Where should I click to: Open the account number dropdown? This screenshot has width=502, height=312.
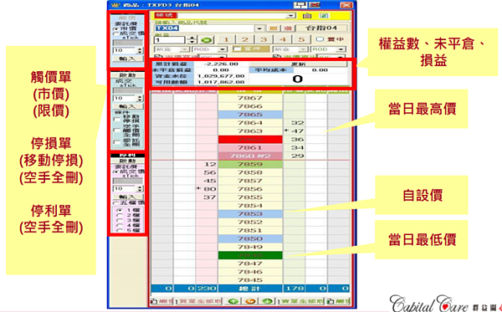[290, 16]
